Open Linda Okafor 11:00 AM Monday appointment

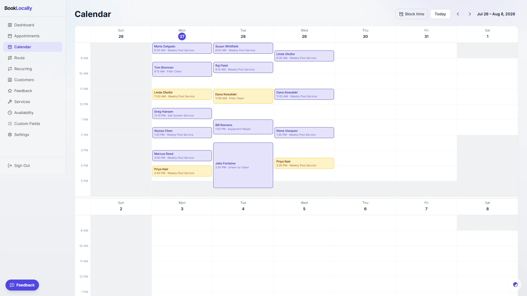(x=182, y=94)
